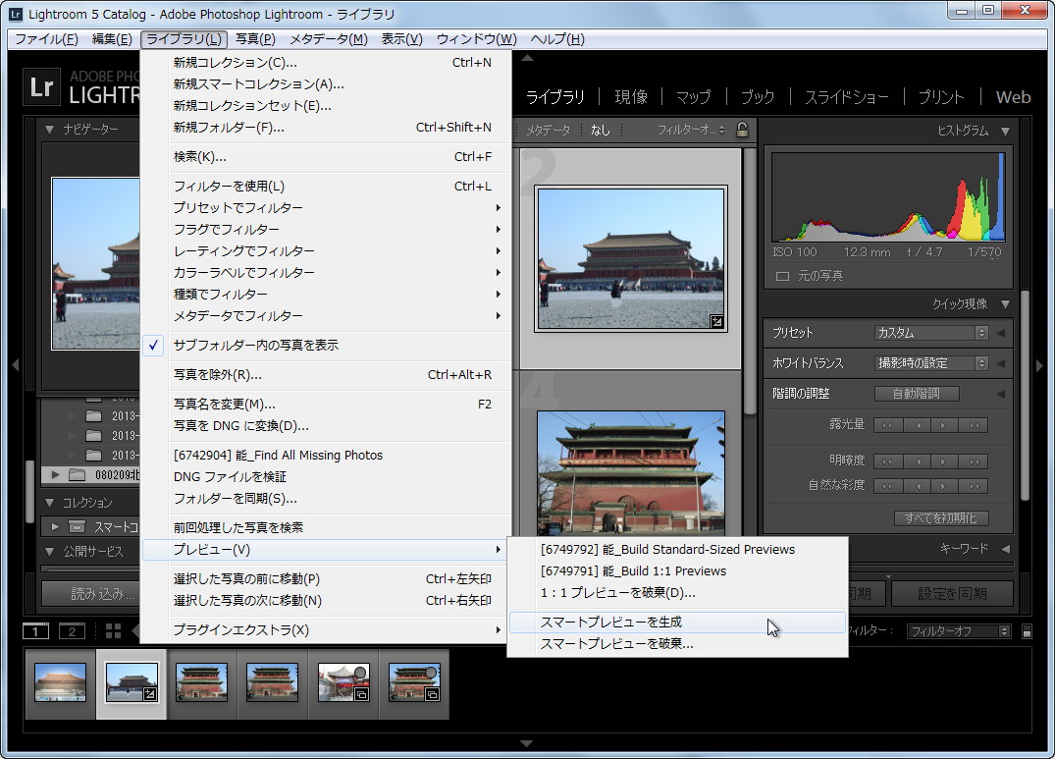This screenshot has height=759, width=1055.
Task: Collapse the ナビゲーター panel
Action: click(x=50, y=130)
